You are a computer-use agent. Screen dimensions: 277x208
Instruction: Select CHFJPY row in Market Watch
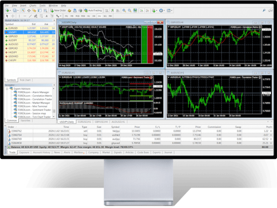click(x=30, y=60)
